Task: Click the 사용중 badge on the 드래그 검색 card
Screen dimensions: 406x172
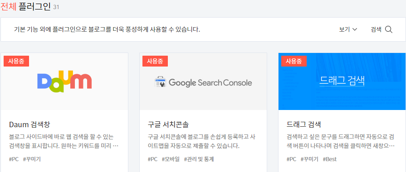Action: click(x=294, y=61)
